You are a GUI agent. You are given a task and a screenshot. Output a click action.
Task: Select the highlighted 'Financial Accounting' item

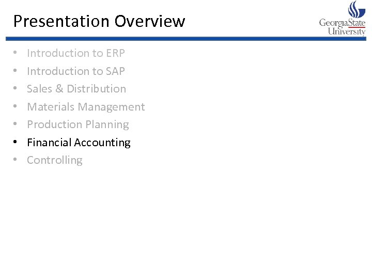pyautogui.click(x=79, y=143)
